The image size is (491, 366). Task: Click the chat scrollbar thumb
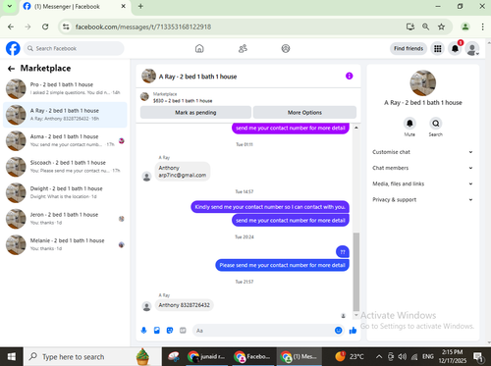pos(356,272)
